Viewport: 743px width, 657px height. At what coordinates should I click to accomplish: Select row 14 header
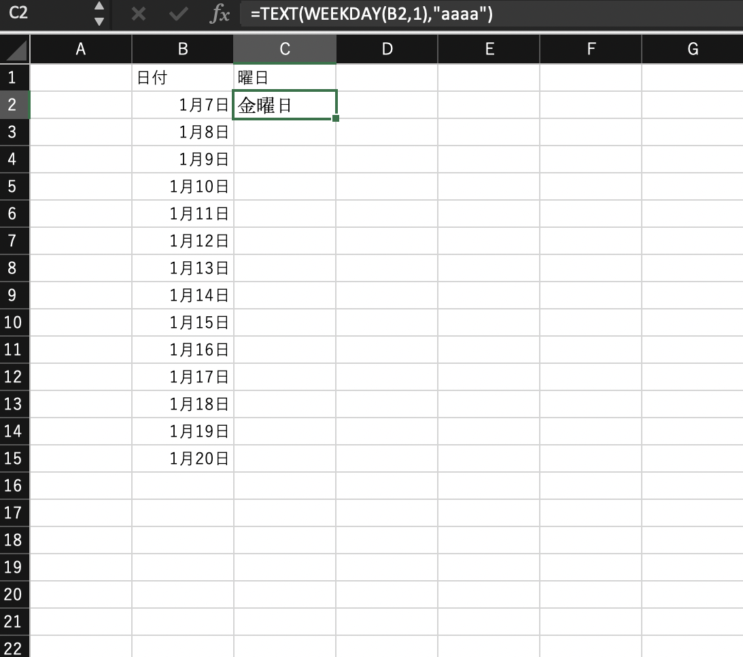click(x=15, y=431)
